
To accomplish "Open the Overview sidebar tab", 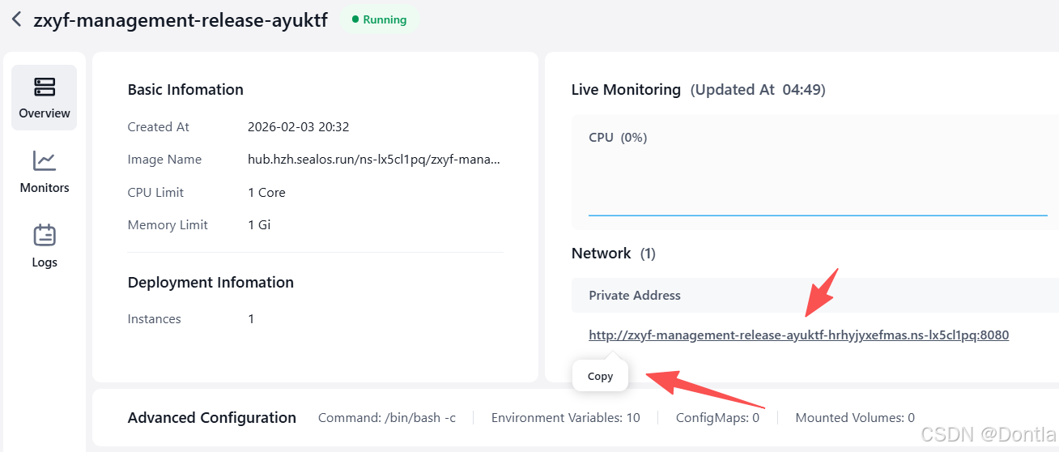I will [45, 97].
